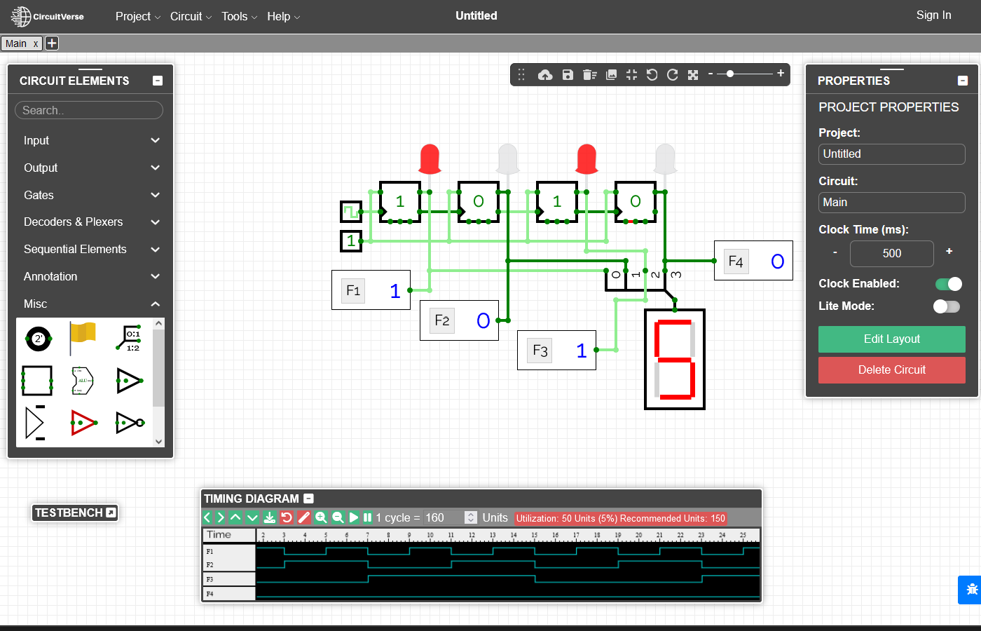Viewport: 981px width, 631px height.
Task: Reset the timing diagram with the red icon
Action: point(287,517)
